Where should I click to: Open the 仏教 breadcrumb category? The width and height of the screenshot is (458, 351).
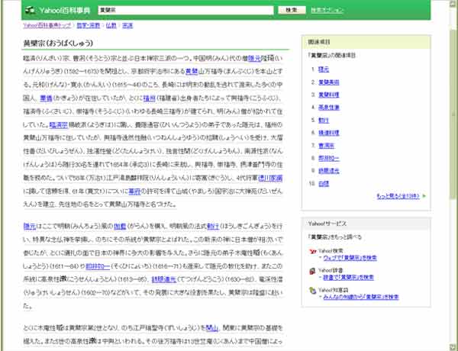pyautogui.click(x=110, y=25)
